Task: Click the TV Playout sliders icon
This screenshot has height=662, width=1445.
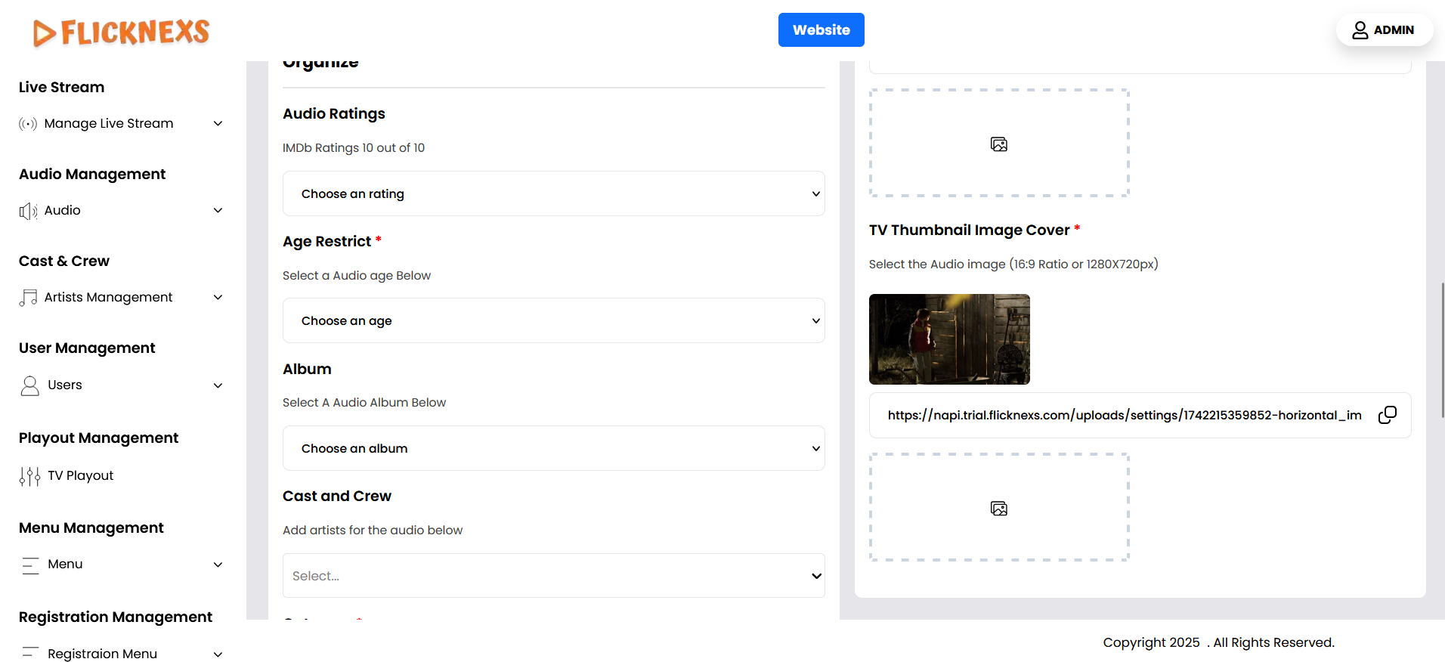Action: (x=30, y=476)
